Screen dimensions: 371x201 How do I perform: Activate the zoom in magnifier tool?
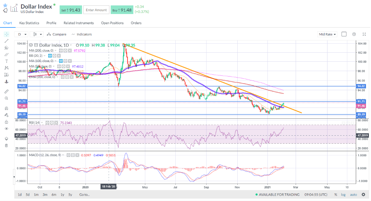[7, 98]
